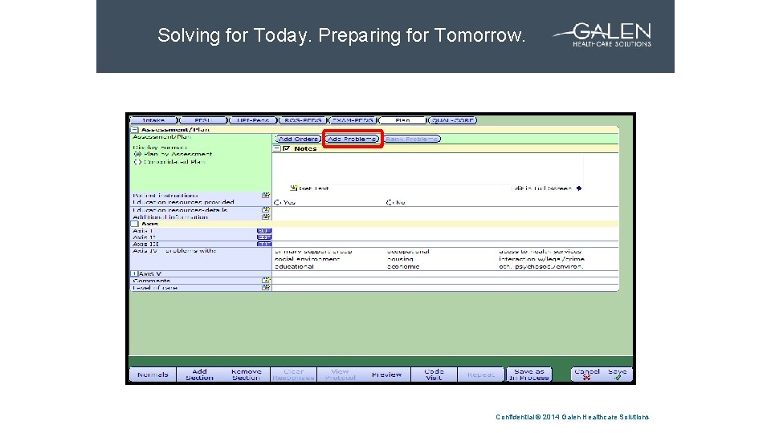Expand the Axis V row
771x433 pixels.
[134, 273]
